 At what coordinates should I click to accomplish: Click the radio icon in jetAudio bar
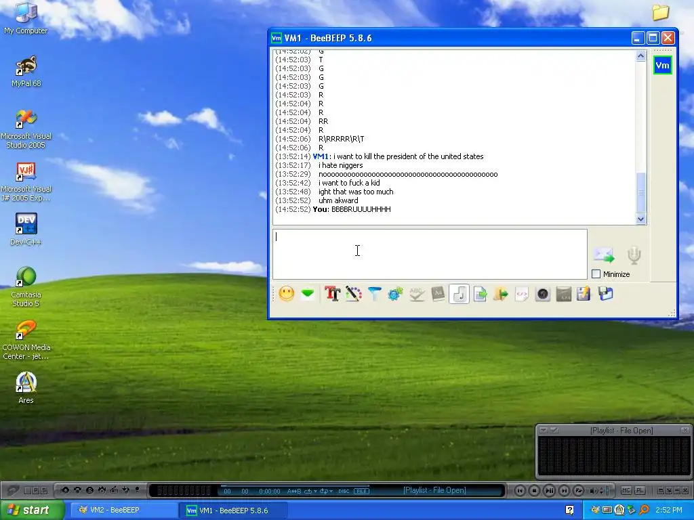click(x=114, y=490)
